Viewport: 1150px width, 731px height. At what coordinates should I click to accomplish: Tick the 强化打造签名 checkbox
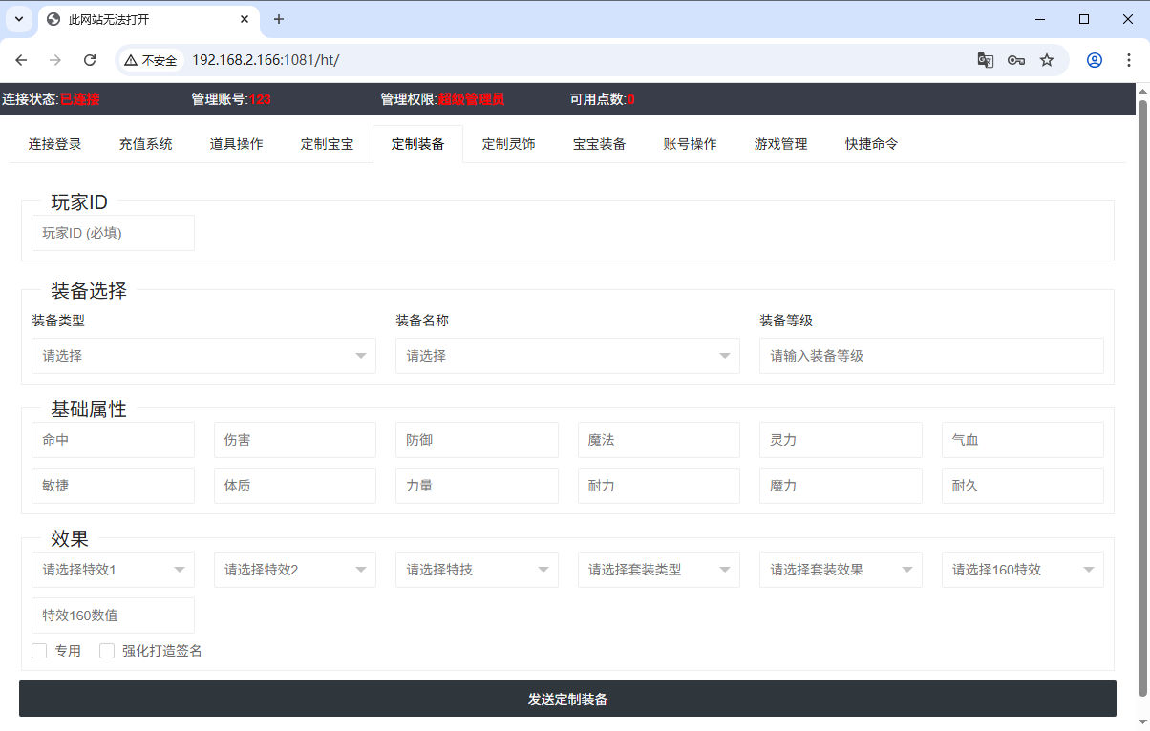[107, 651]
